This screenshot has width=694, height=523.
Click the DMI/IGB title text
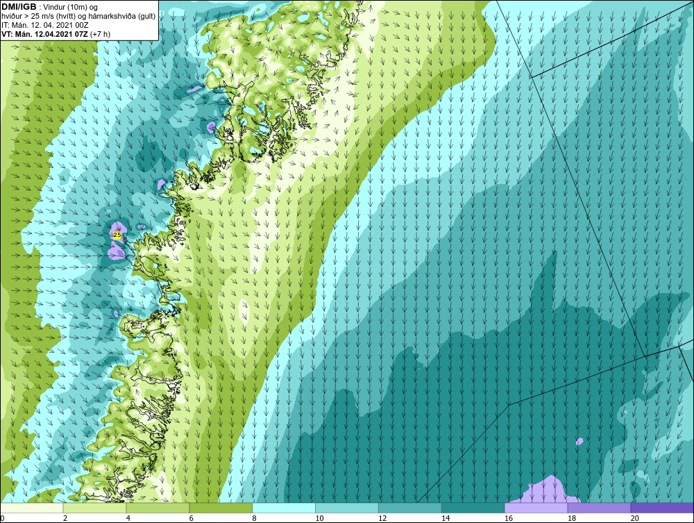pyautogui.click(x=19, y=7)
